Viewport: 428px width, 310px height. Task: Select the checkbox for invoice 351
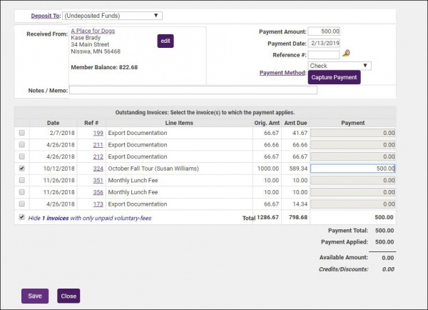pos(21,181)
